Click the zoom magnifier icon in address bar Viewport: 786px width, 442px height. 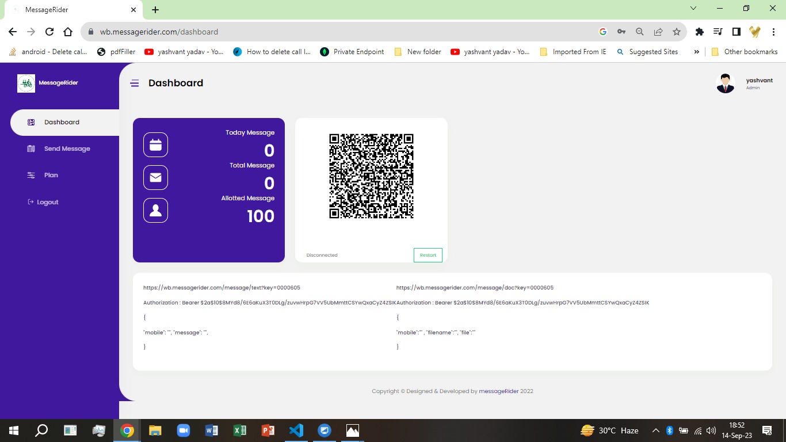pos(640,32)
